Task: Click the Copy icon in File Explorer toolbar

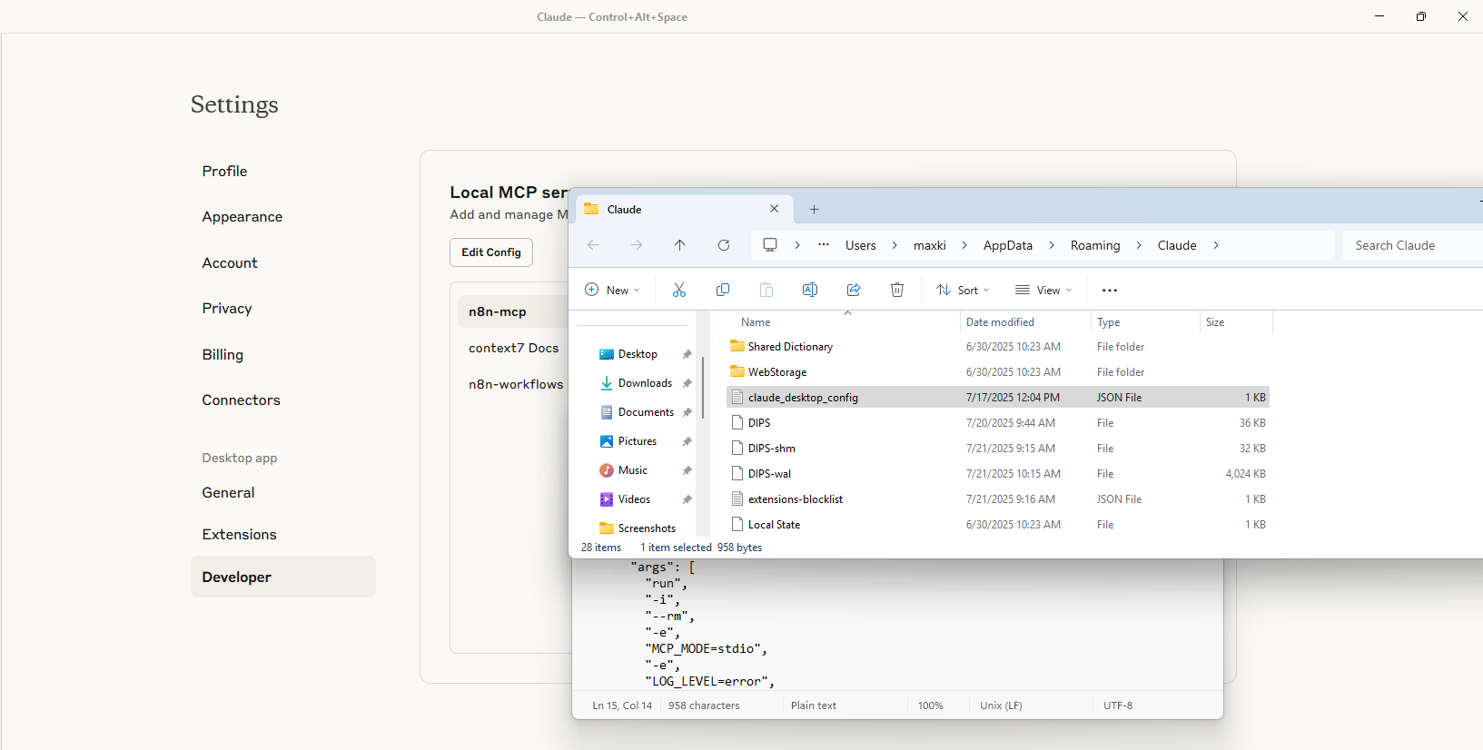Action: (723, 290)
